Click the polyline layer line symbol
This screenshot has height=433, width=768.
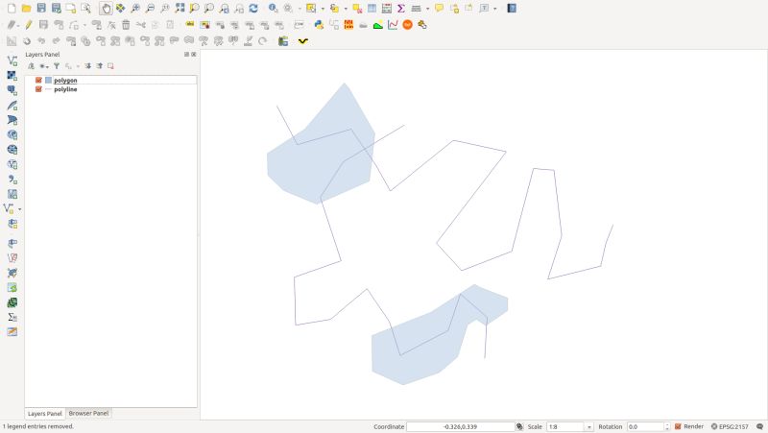click(49, 89)
